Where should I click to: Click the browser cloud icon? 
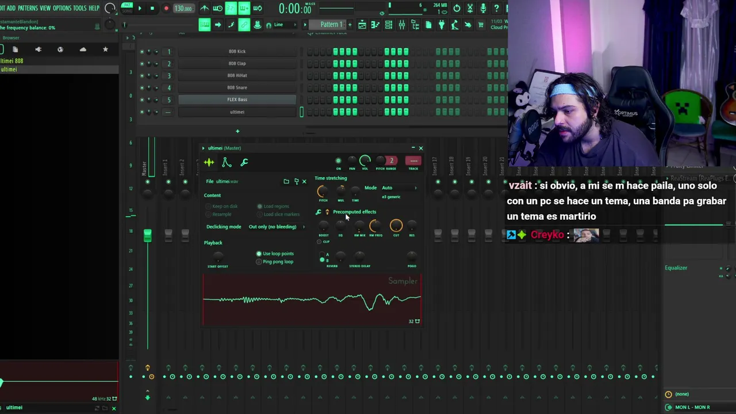(83, 49)
